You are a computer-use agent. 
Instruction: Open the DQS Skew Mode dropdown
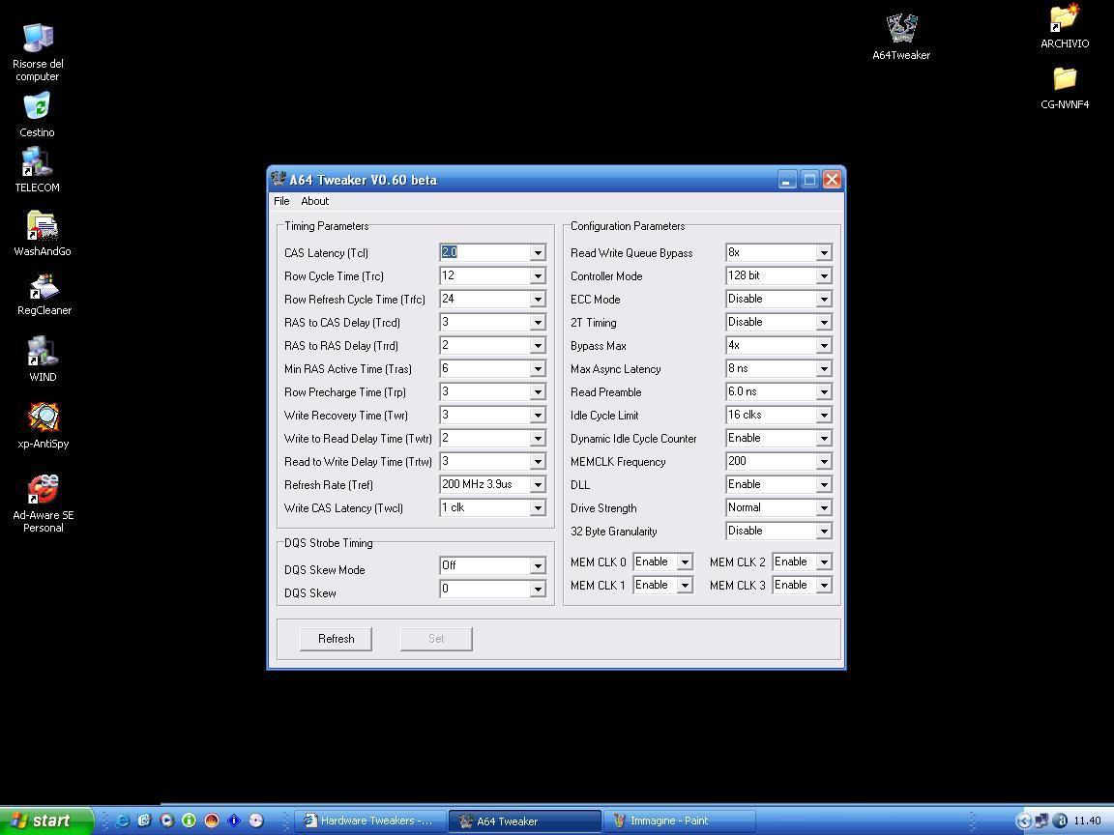pyautogui.click(x=538, y=566)
